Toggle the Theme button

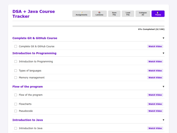[x=158, y=14]
